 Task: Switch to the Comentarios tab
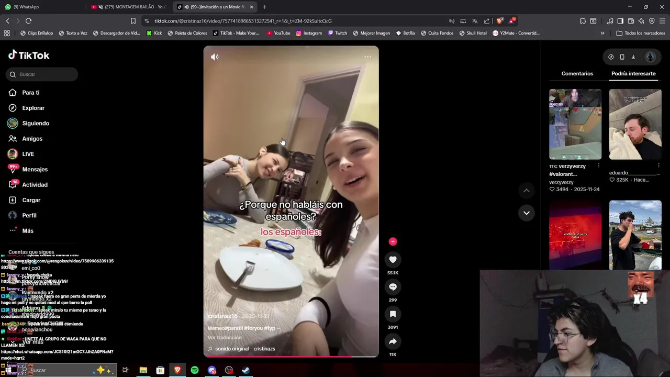577,74
